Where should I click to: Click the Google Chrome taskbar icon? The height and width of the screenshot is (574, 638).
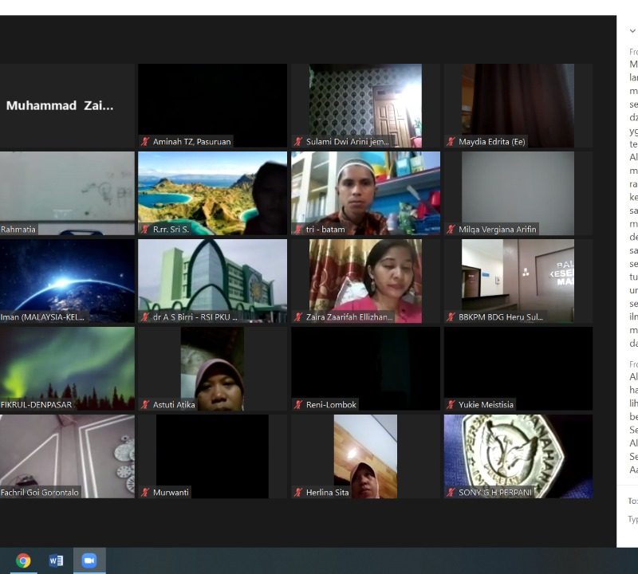tap(23, 560)
